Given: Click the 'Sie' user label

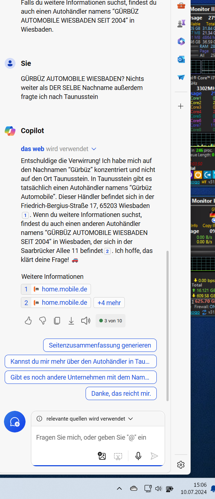Looking at the screenshot, I should pyautogui.click(x=26, y=63).
